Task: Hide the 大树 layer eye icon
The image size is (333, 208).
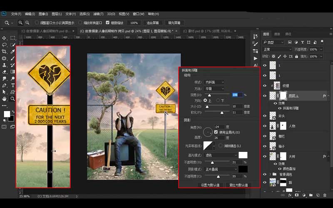Action: point(265,156)
